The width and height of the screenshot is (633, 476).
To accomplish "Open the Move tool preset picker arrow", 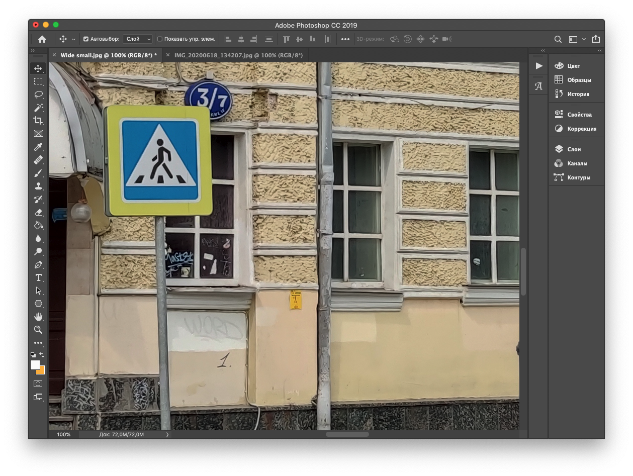I will 74,39.
